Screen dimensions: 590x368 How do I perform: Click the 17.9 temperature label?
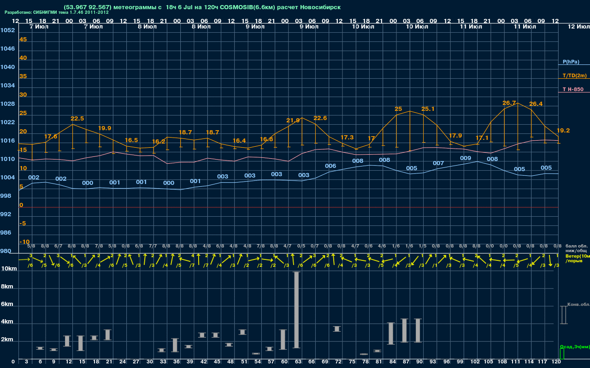[455, 136]
